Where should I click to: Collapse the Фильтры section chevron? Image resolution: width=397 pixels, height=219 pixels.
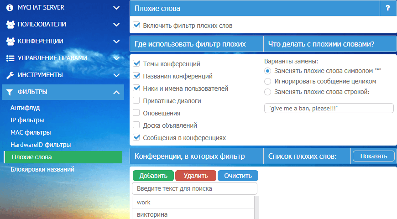tap(116, 93)
